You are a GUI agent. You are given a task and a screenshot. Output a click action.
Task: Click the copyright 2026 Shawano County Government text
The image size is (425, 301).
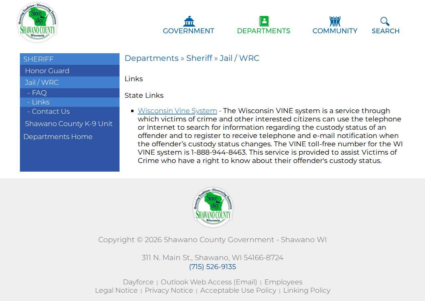212,240
